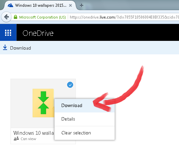Close the Windows 10 wallapers tab

(x=70, y=5)
